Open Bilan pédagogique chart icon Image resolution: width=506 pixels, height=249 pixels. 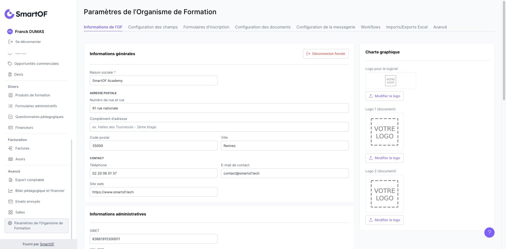(x=11, y=191)
